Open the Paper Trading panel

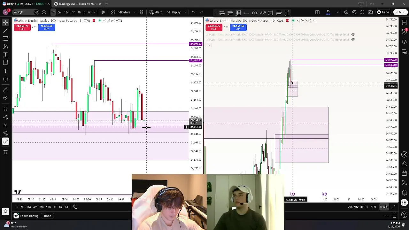27,216
